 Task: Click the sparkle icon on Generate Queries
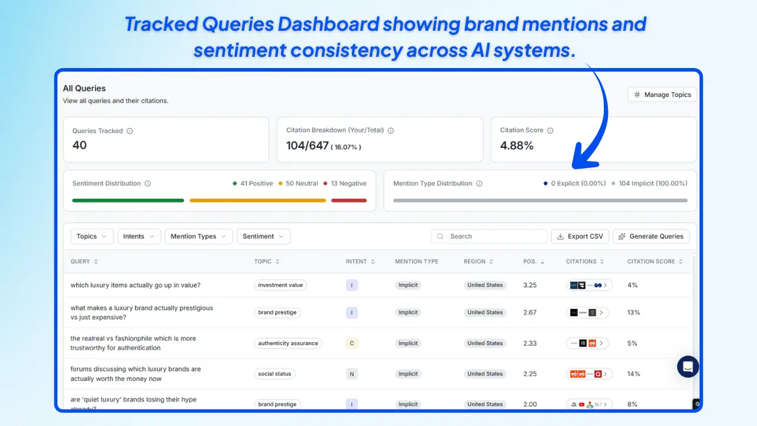point(622,236)
